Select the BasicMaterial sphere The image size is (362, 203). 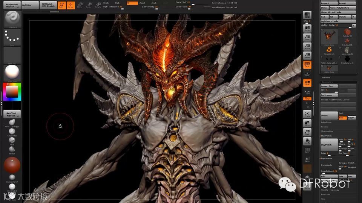[x=12, y=178]
